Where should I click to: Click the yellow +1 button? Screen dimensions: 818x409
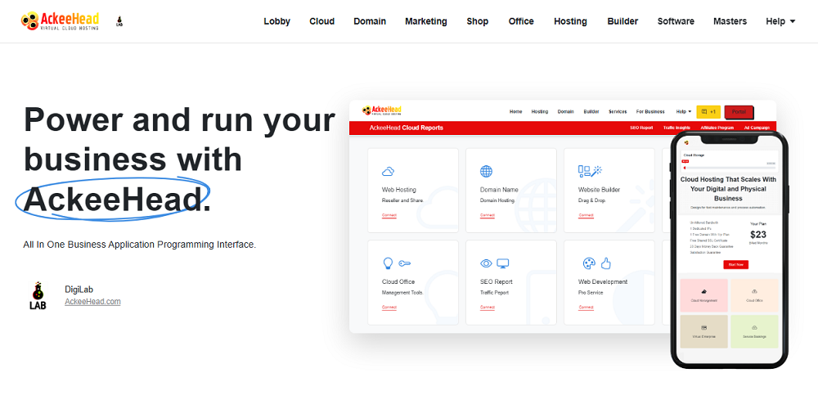point(708,111)
